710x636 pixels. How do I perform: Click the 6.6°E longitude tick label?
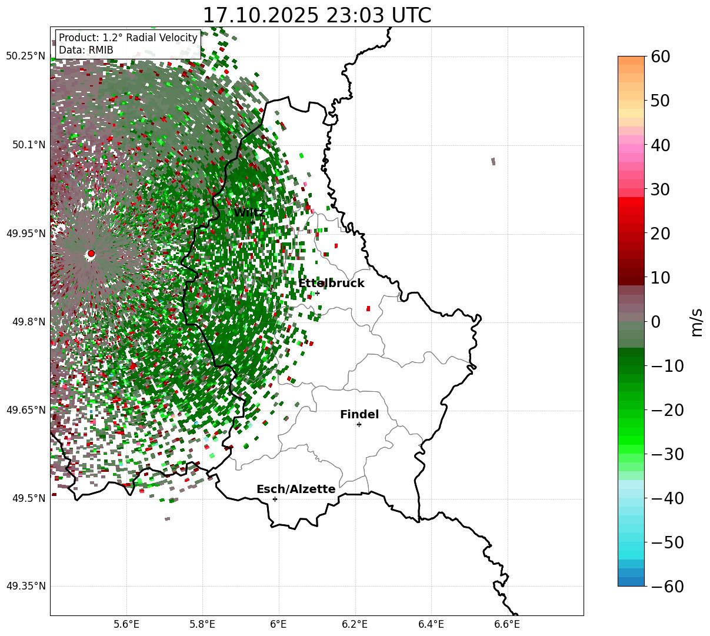[507, 624]
